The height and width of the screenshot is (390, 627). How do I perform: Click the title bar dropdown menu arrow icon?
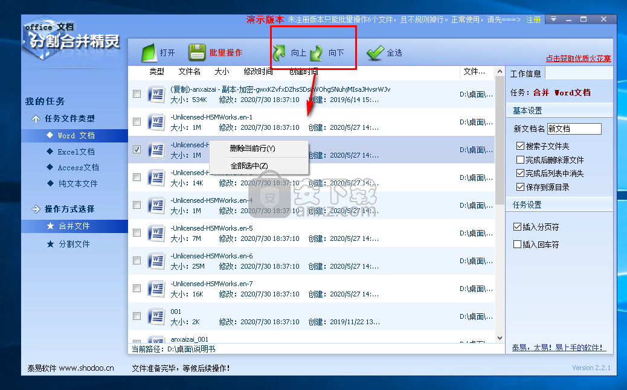tap(554, 19)
